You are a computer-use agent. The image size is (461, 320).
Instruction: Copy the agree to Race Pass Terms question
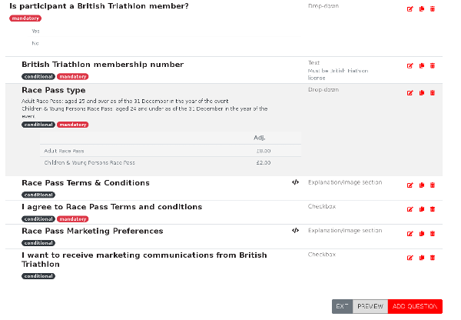tap(422, 209)
